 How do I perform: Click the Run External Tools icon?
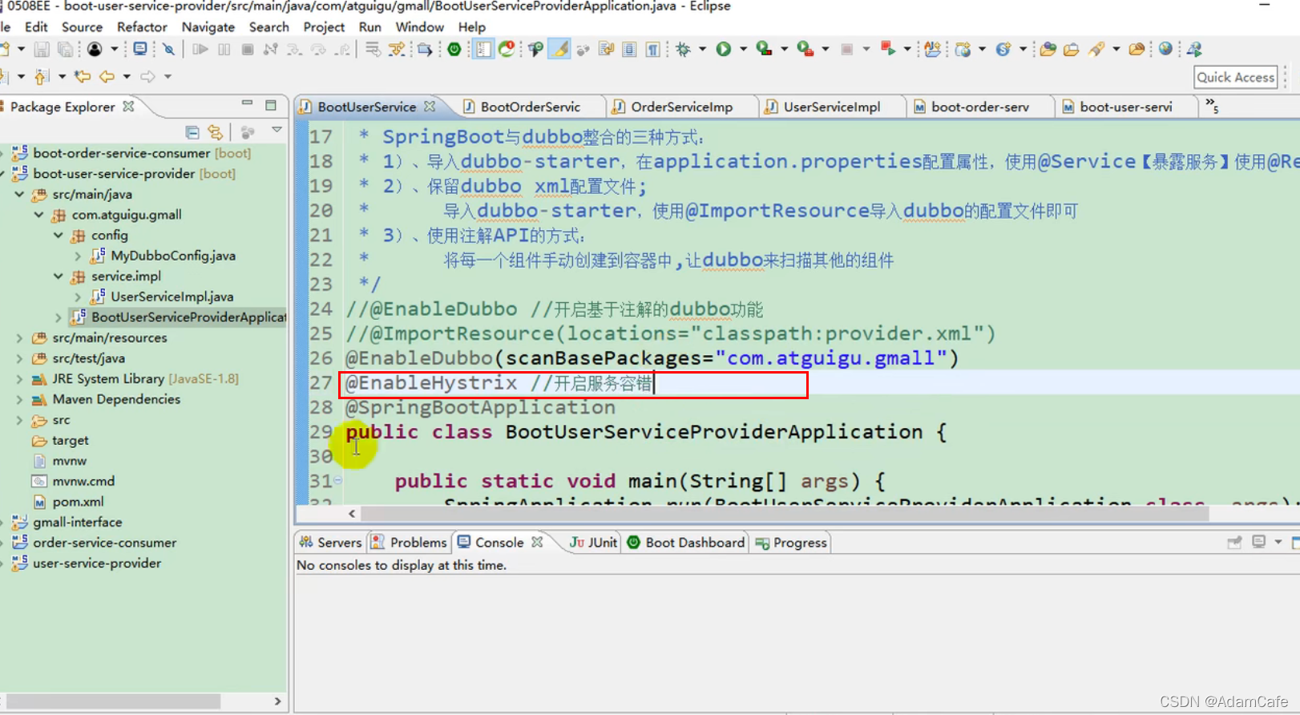[x=805, y=50]
